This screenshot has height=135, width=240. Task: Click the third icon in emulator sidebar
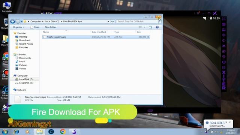coord(224,30)
